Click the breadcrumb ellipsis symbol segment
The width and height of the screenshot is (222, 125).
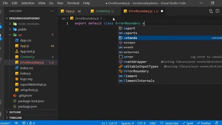pyautogui.click(x=104, y=18)
